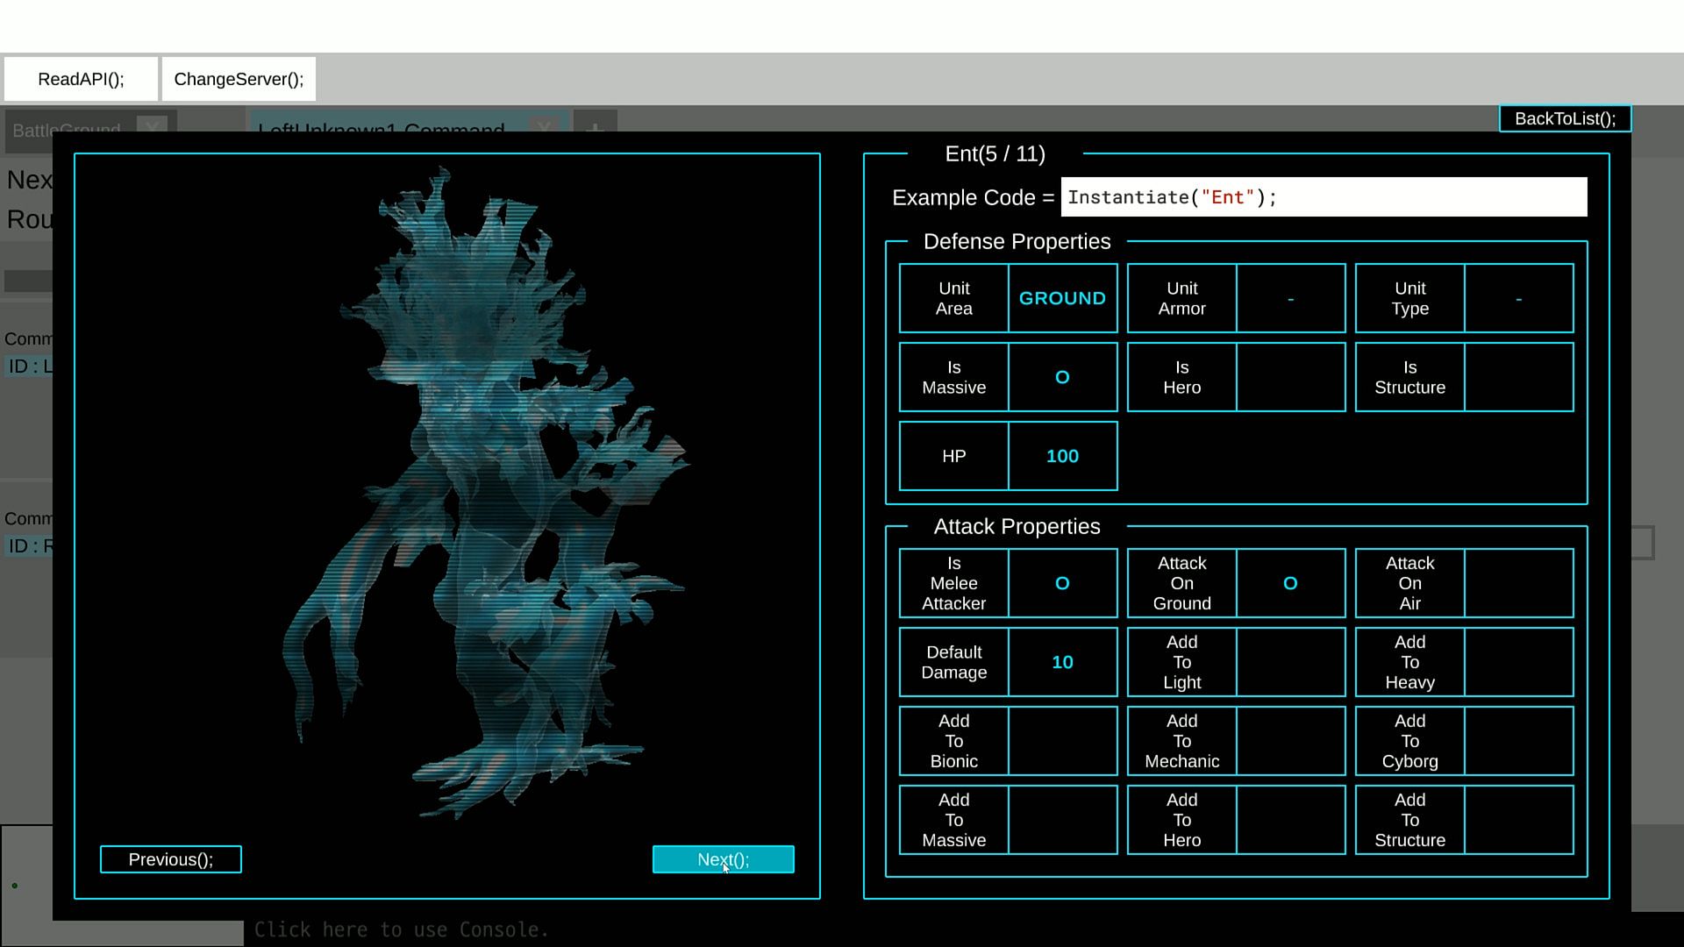Click the Previous(); button
The image size is (1684, 947).
tap(171, 859)
